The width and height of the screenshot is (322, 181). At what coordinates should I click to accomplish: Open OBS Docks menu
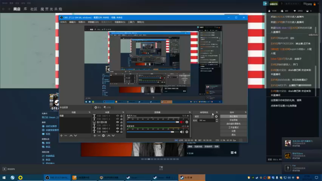pyautogui.click(x=93, y=22)
